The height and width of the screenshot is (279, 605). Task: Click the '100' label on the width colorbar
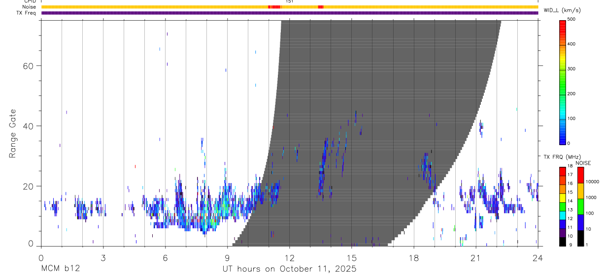571,119
